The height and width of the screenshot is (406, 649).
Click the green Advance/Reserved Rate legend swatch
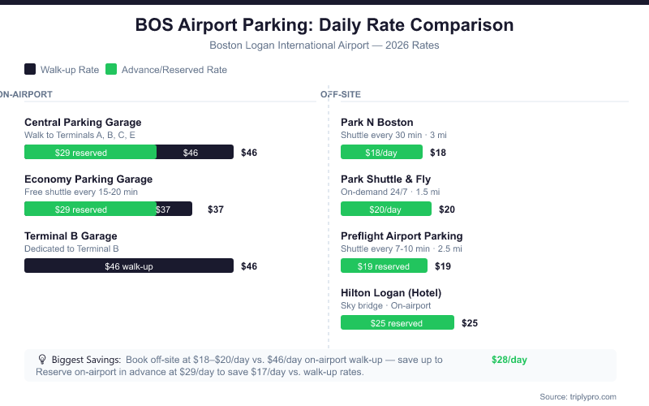click(111, 70)
